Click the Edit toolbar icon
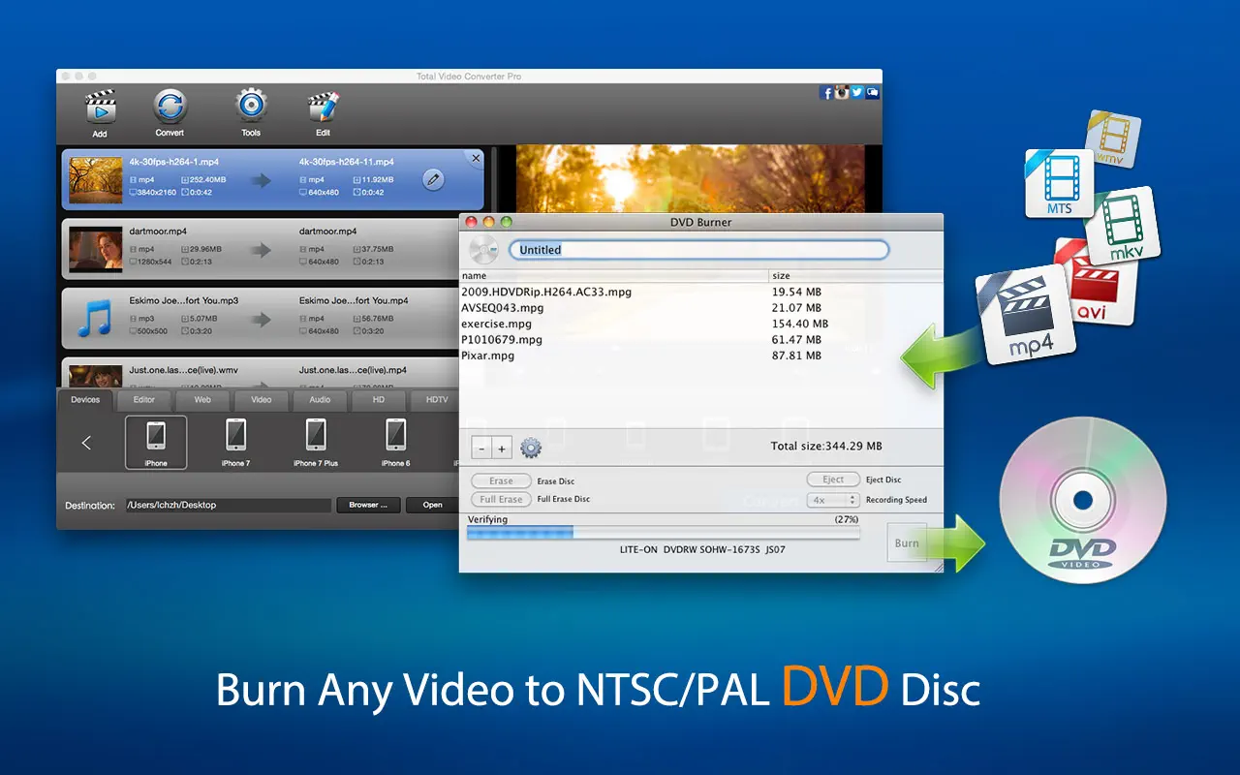The width and height of the screenshot is (1240, 775). [x=323, y=108]
